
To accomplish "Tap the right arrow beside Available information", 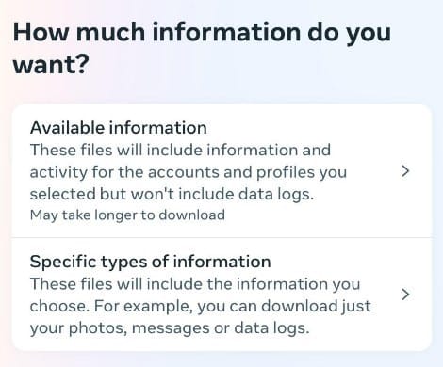I will pos(405,171).
